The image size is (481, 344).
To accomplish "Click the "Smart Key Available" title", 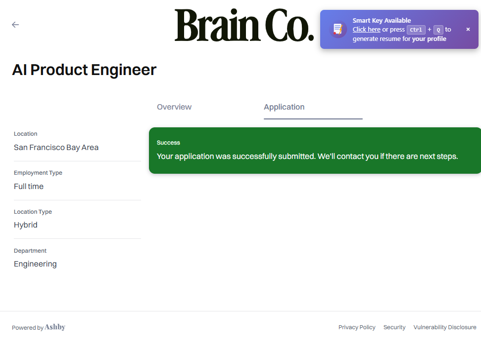I will 382,21.
